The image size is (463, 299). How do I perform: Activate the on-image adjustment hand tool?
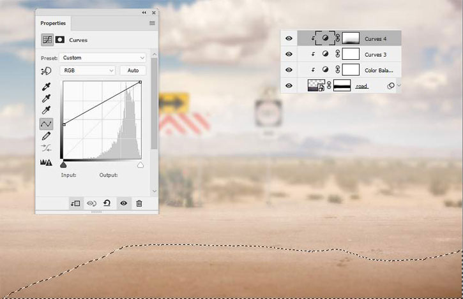tap(46, 71)
